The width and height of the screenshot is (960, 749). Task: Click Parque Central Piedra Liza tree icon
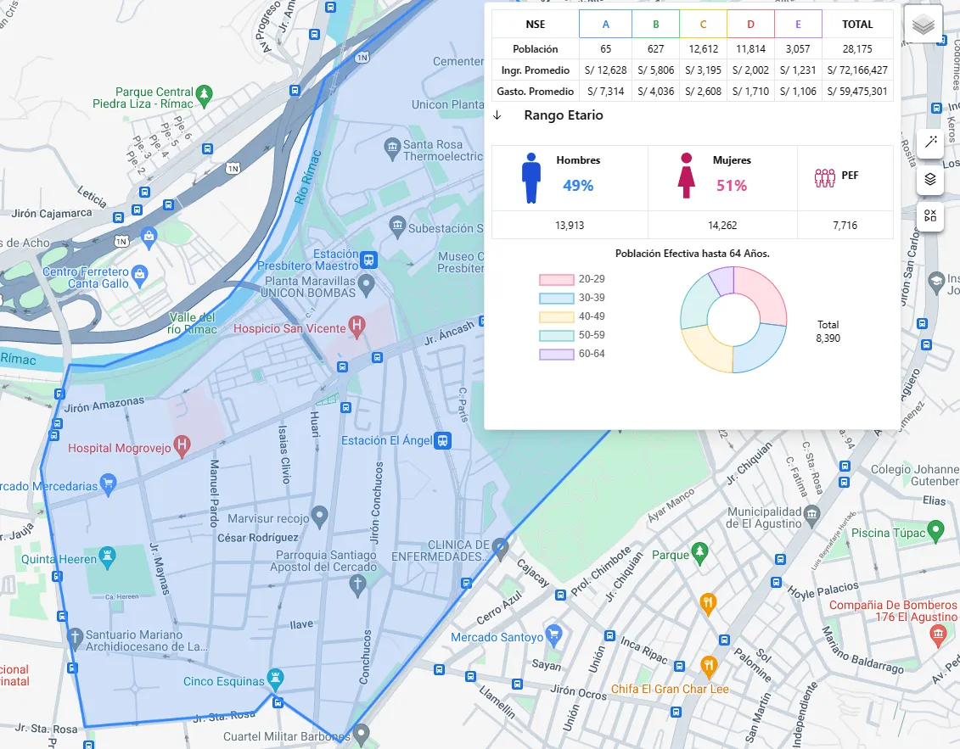tap(204, 96)
